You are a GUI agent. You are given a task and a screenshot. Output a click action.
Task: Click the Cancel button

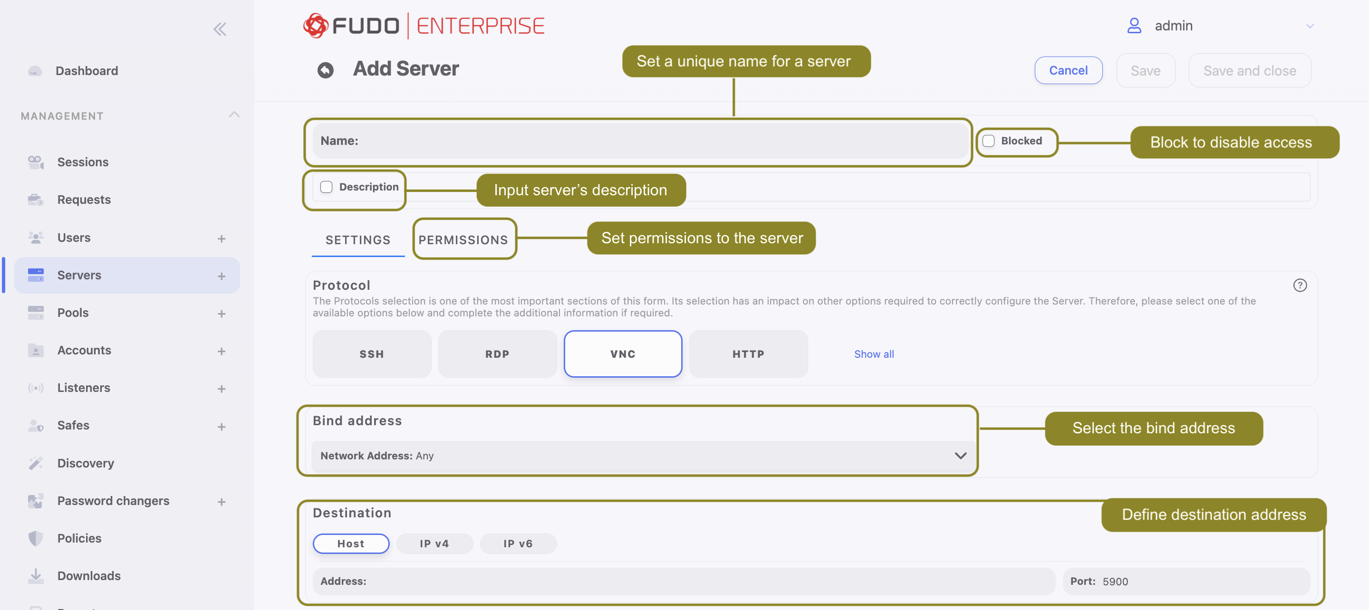[x=1068, y=71]
